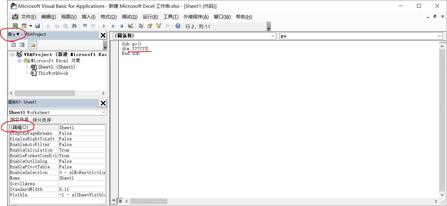The width and height of the screenshot is (447, 206).
Task: Close the VBAProject explorer panel
Action: tap(103, 35)
